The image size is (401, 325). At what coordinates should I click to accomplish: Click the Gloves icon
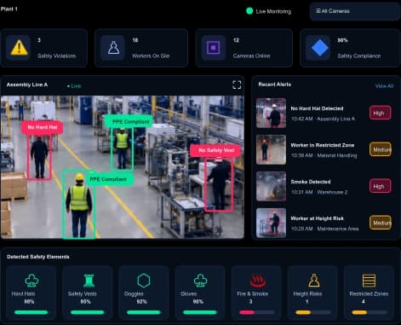click(x=200, y=281)
